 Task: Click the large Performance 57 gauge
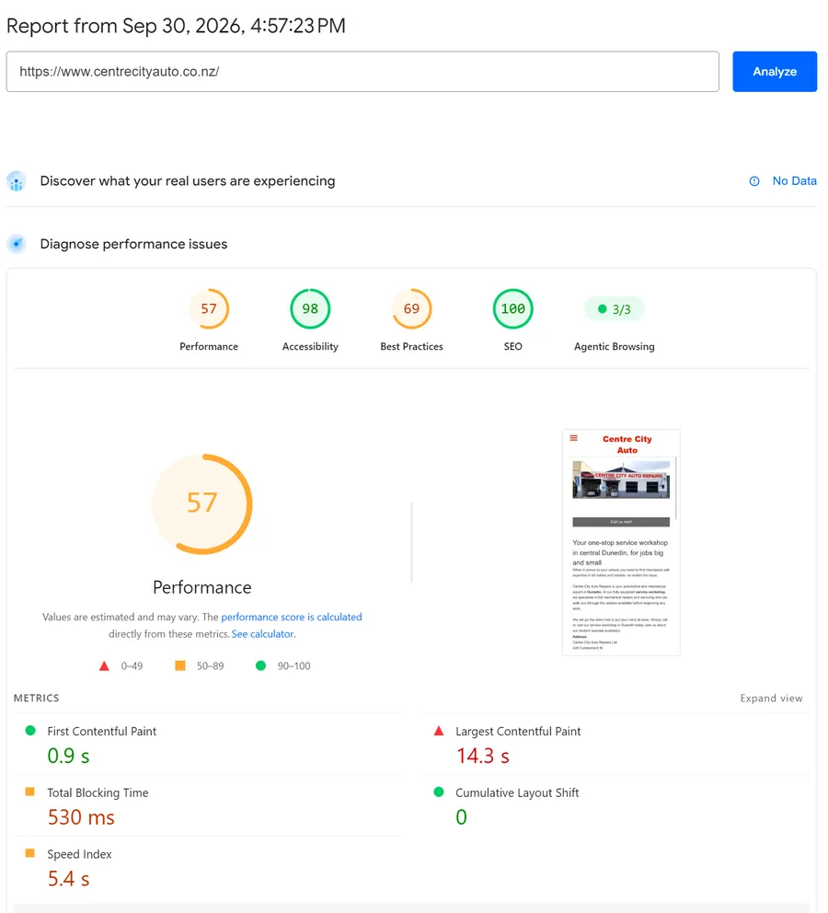click(x=201, y=503)
